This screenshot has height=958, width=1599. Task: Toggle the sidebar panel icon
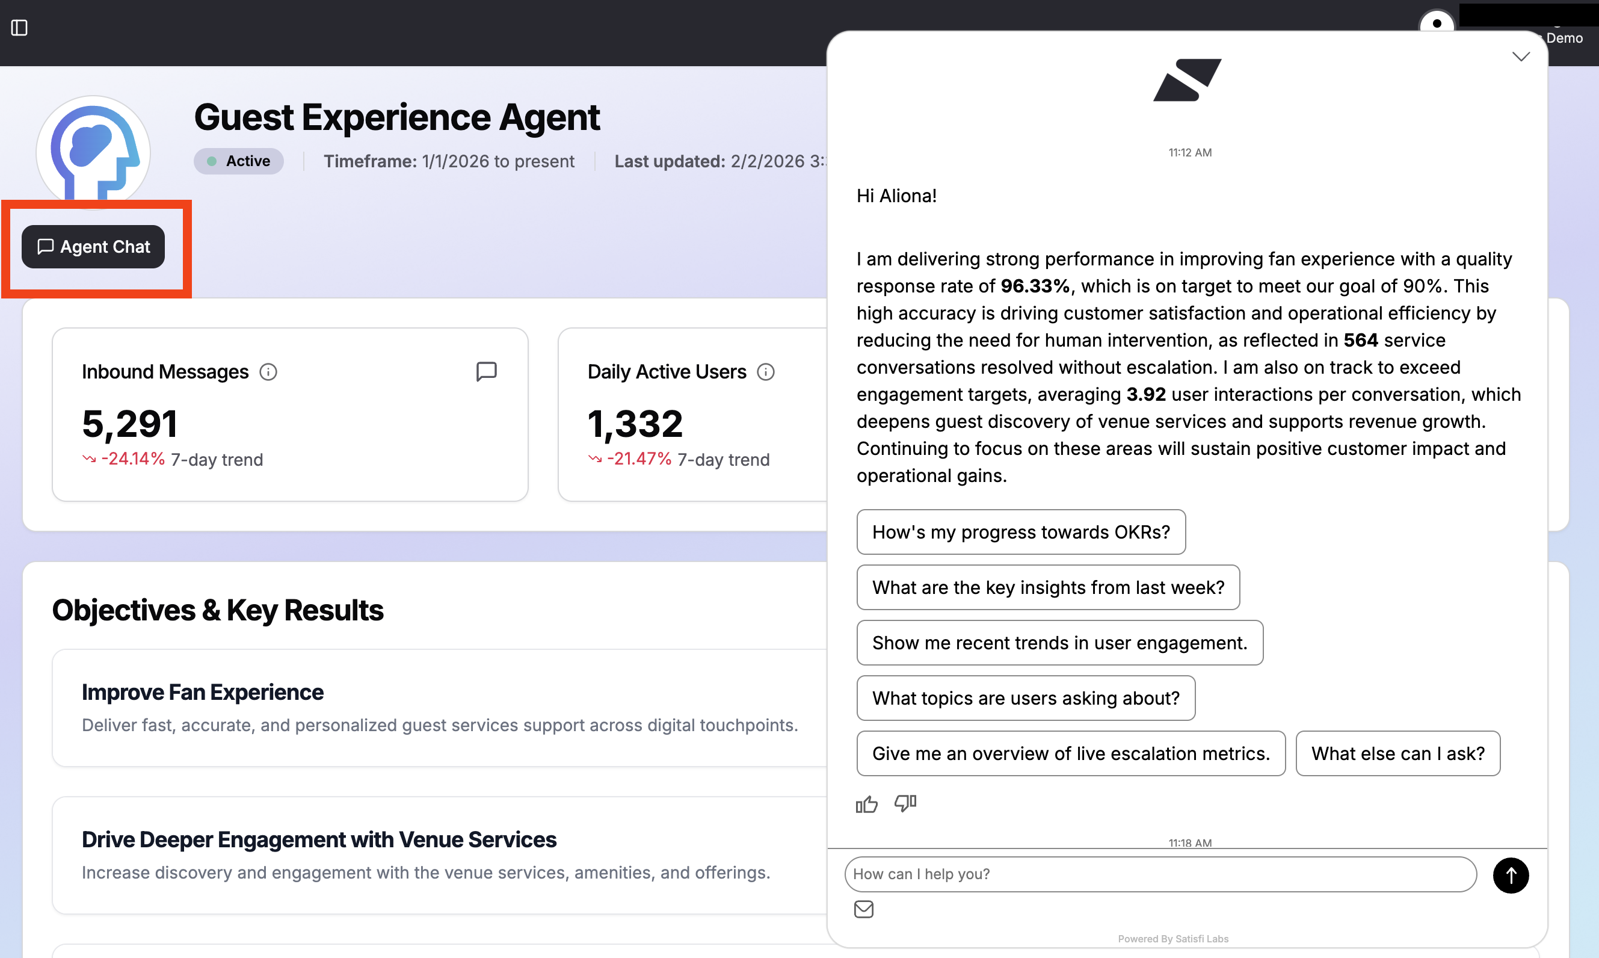tap(19, 28)
